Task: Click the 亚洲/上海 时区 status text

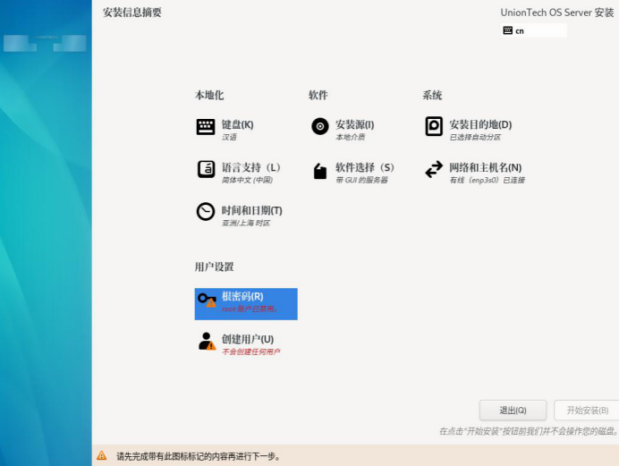Action: [x=246, y=223]
